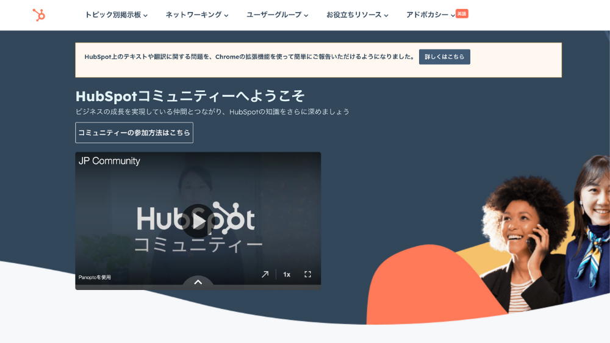Click chevron next to お役立ちリソース
610x343 pixels.
tap(386, 16)
